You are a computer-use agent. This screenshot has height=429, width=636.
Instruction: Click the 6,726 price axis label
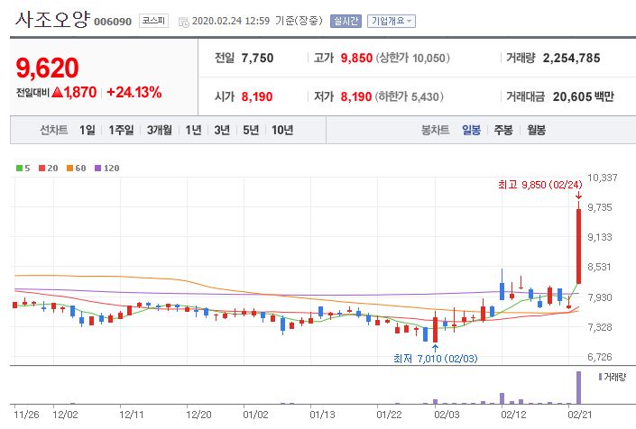pos(600,357)
